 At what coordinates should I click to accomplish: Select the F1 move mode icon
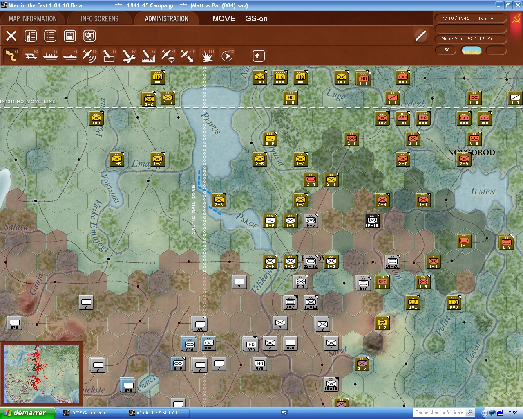(11, 56)
